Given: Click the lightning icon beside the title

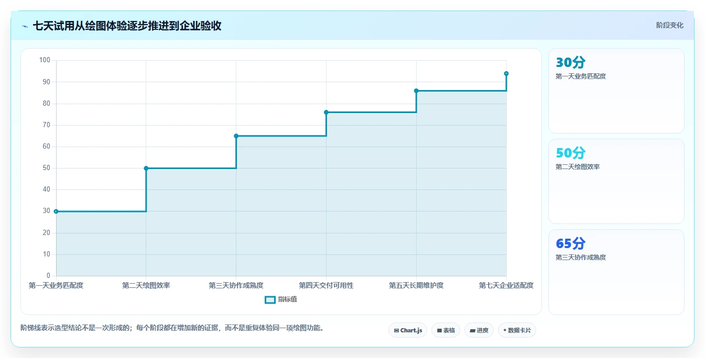Looking at the screenshot, I should tap(25, 26).
